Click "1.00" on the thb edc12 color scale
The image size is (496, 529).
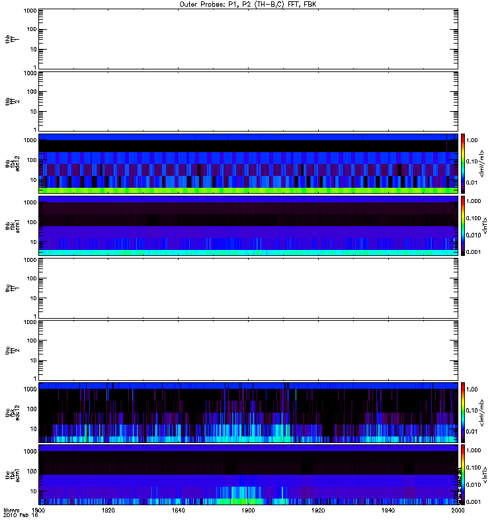[472, 140]
